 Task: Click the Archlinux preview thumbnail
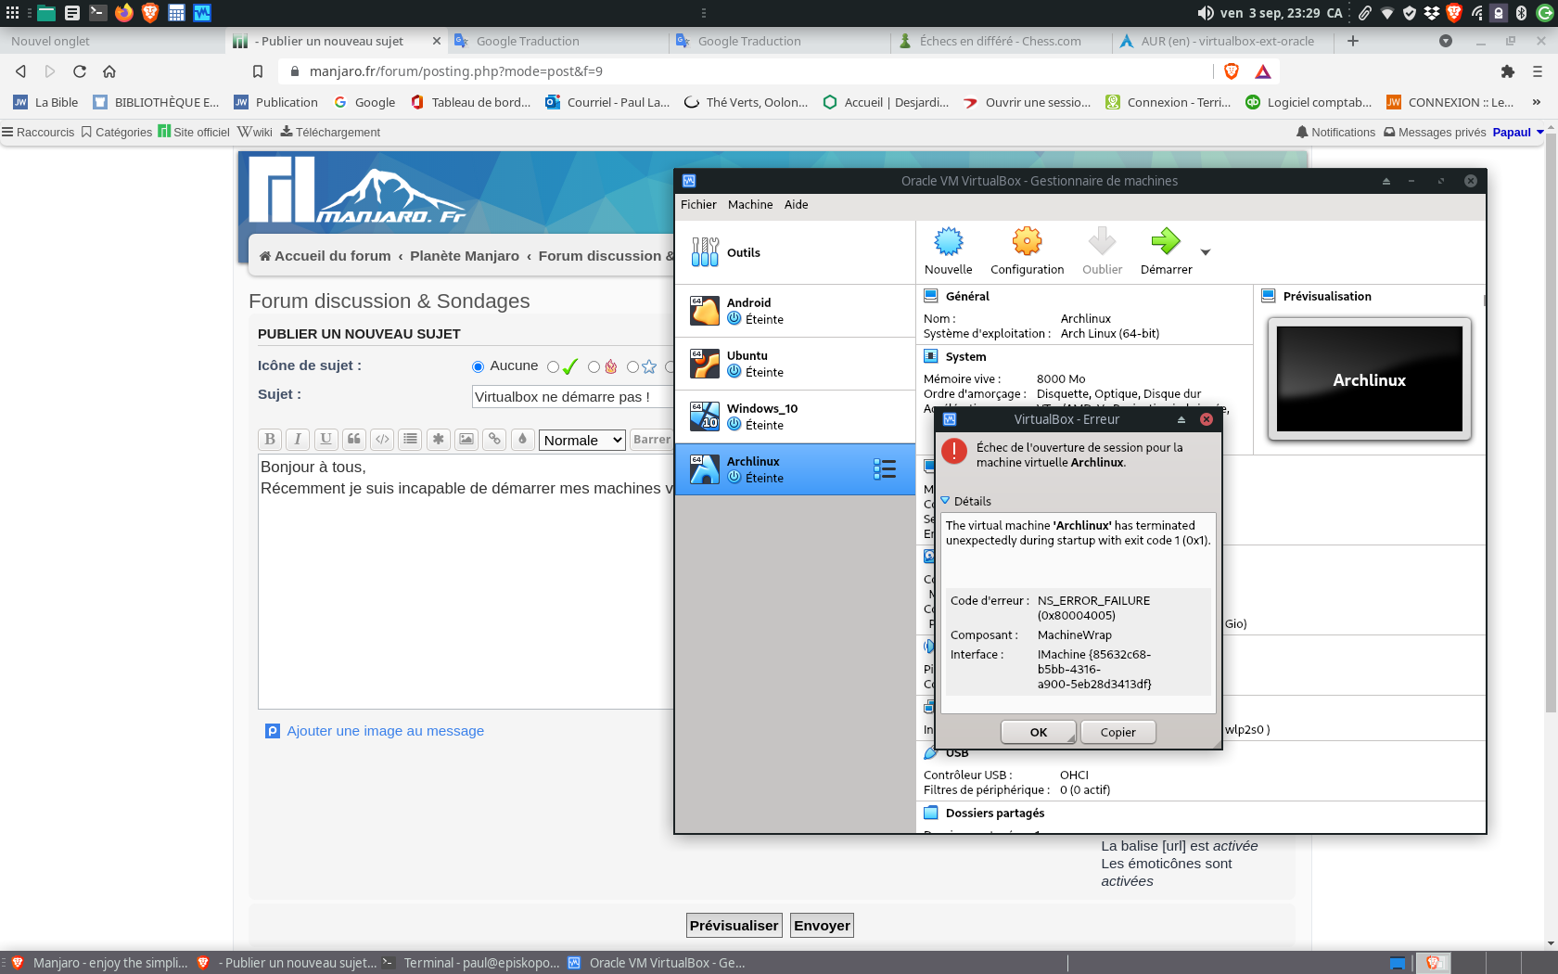coord(1370,379)
